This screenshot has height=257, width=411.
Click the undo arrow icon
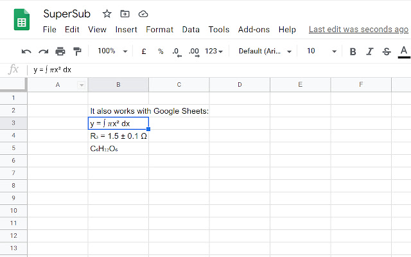(x=26, y=51)
